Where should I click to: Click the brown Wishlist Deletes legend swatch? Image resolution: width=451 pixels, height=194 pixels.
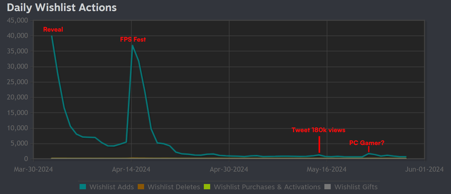coord(141,187)
